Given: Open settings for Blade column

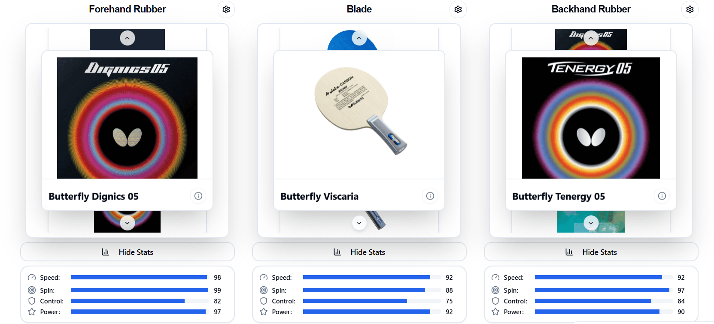Looking at the screenshot, I should (x=458, y=9).
